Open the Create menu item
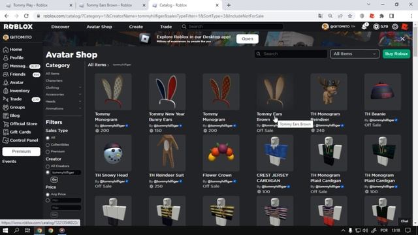 point(136,27)
